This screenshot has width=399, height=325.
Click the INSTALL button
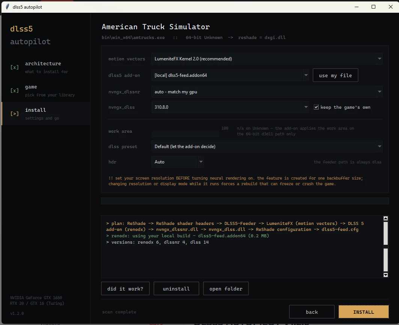coord(363,312)
